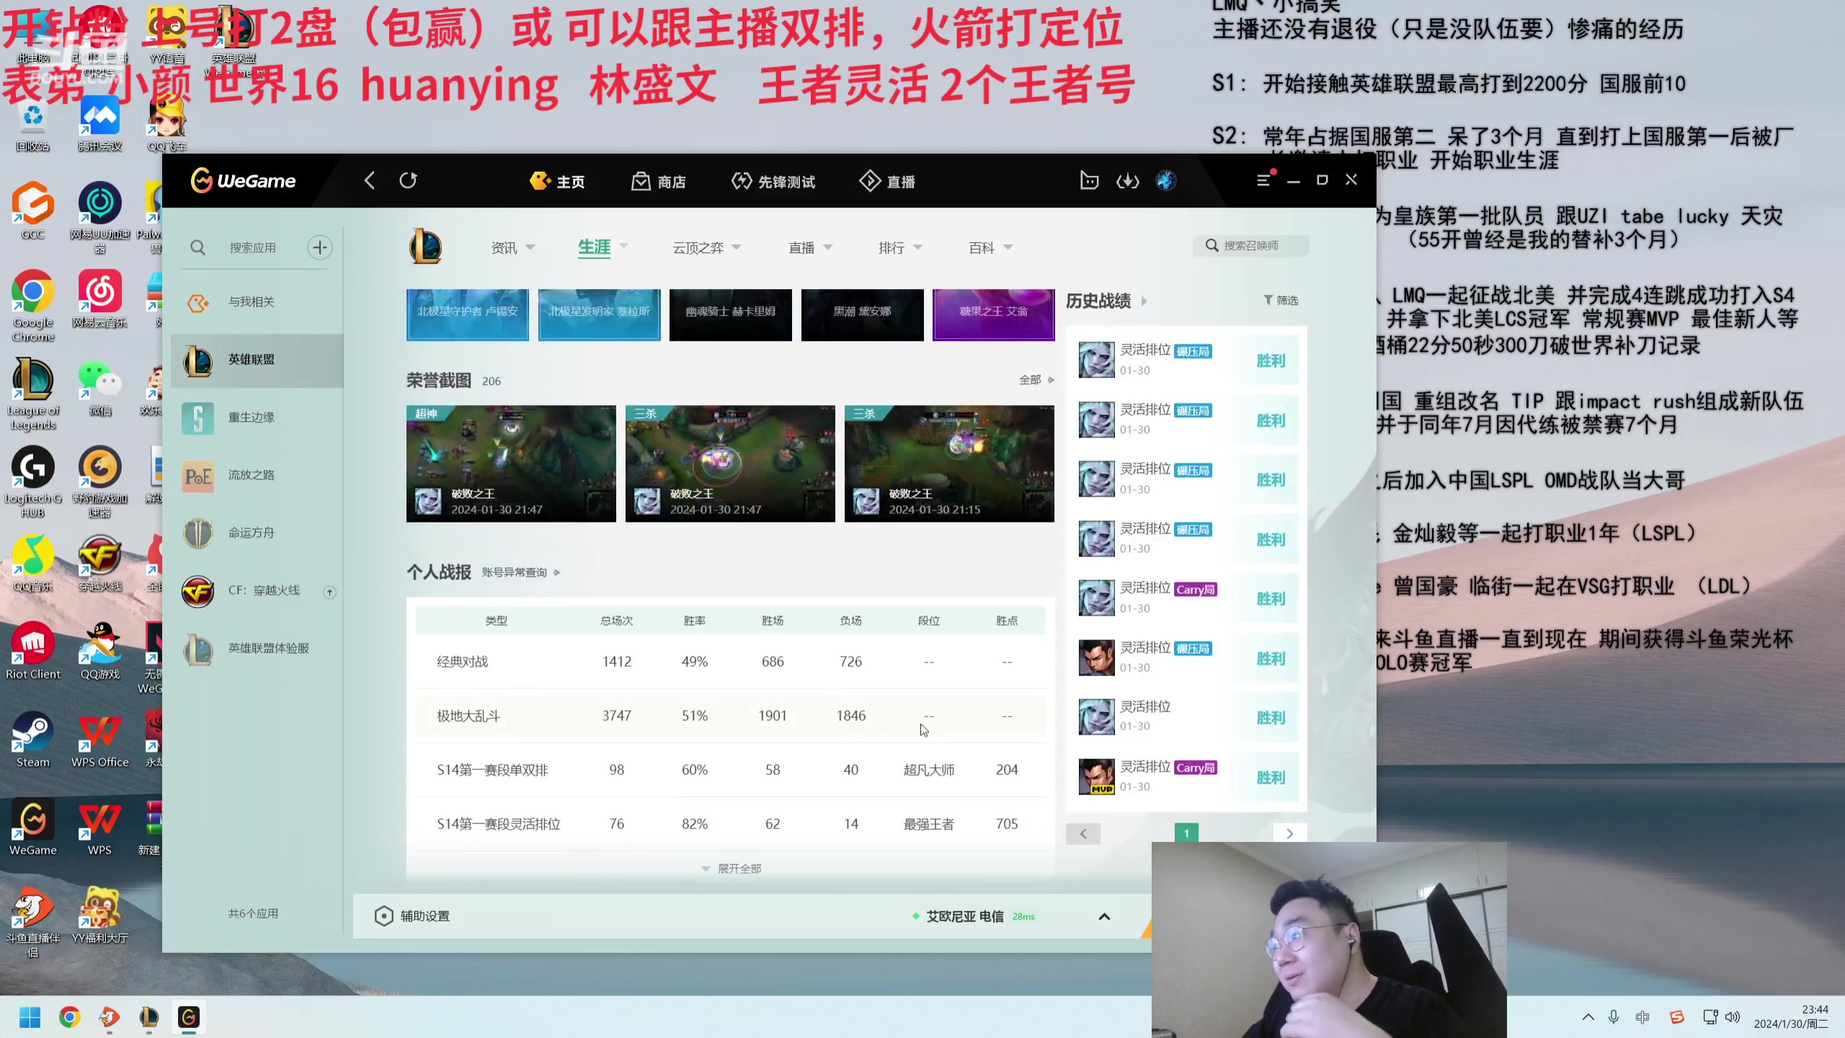Viewport: 1845px width, 1038px height.
Task: Open 历史战绩 match history arrow
Action: 1144,301
